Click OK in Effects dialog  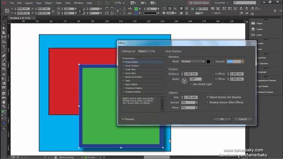(x=222, y=119)
